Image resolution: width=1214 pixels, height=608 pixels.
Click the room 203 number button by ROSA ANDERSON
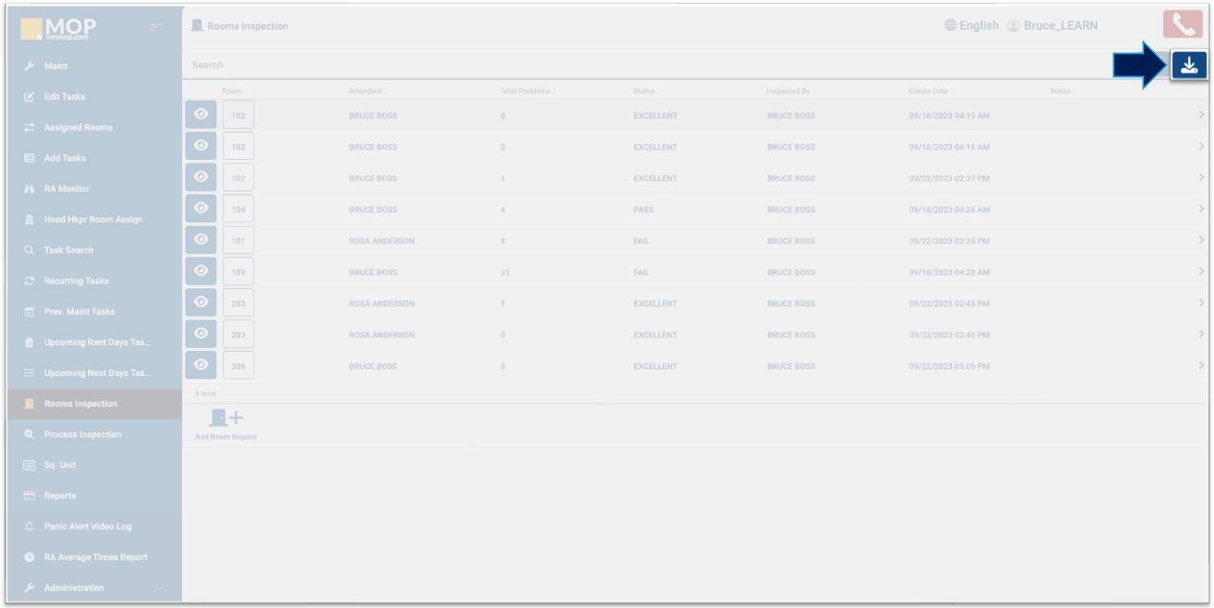239,304
